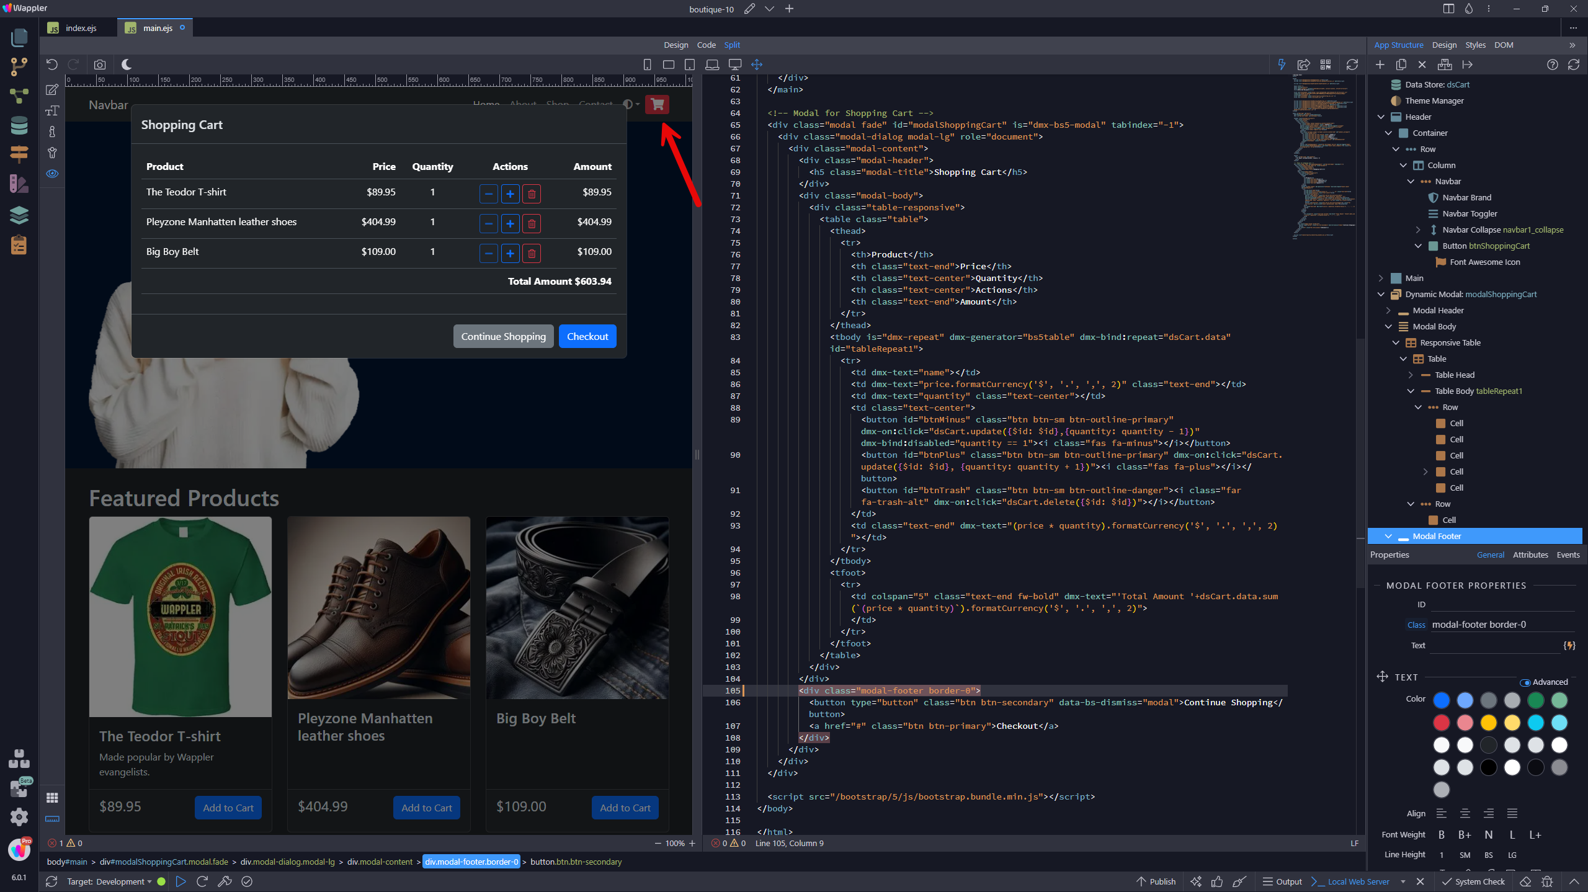Remove The Teodor T-shirt with trash button
The image size is (1588, 892).
click(x=532, y=194)
